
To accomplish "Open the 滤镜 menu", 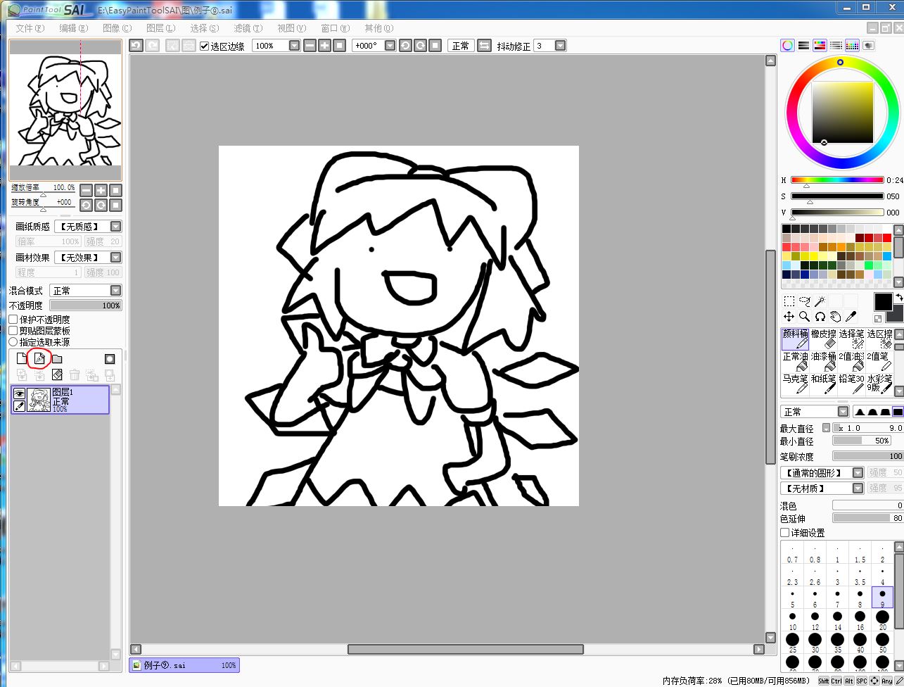I will coord(248,28).
